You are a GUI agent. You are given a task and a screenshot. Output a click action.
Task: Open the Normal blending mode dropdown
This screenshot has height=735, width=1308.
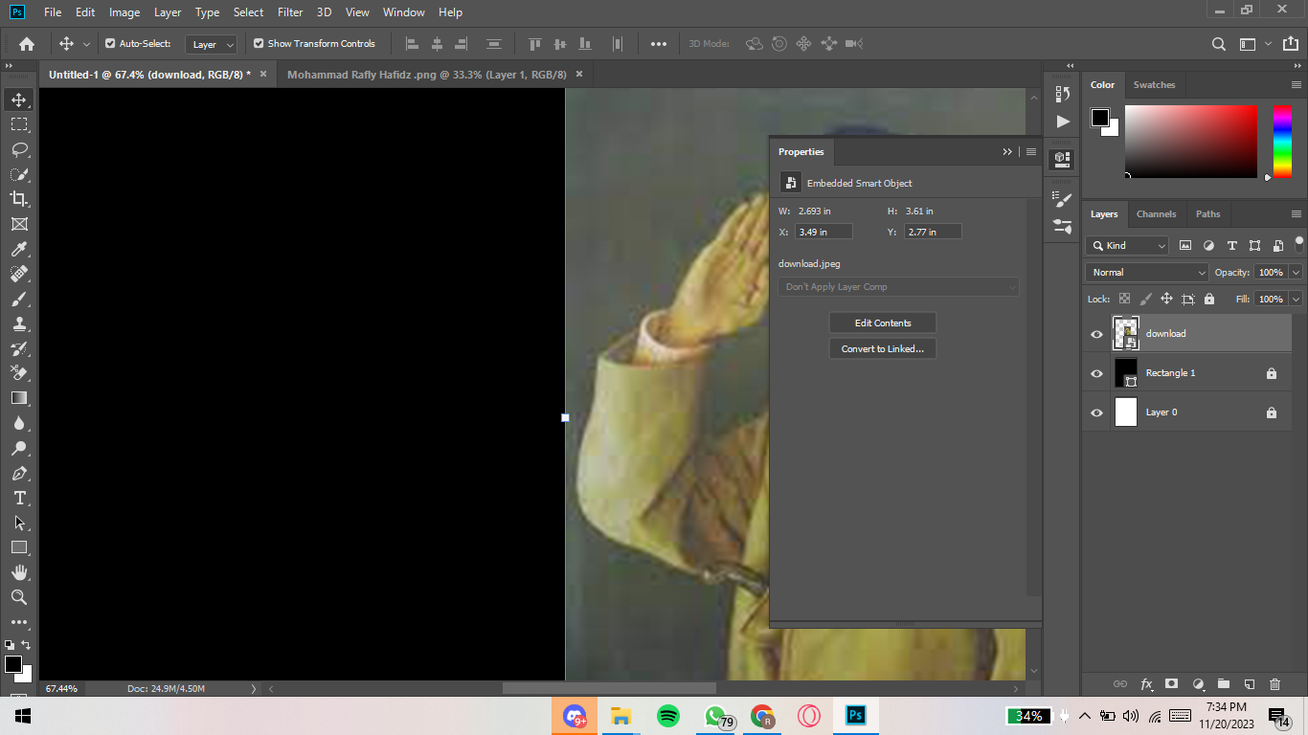(x=1146, y=272)
